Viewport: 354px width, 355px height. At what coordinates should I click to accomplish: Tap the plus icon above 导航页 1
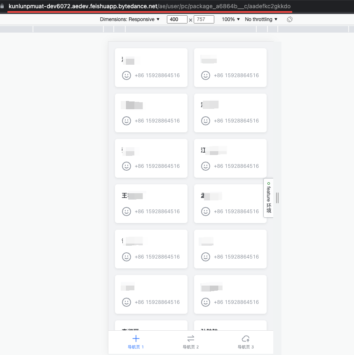tap(136, 339)
